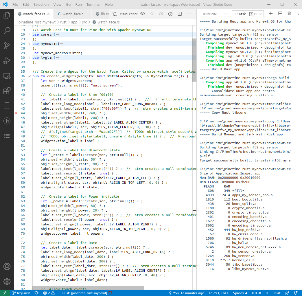Viewport: 302px width, 296px height.
Task: Open the Terminal menu
Action: [93, 5]
